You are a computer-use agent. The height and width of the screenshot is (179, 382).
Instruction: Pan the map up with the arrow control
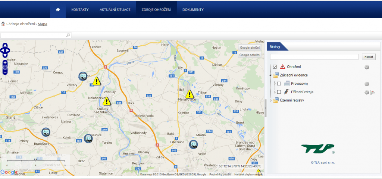5,45
